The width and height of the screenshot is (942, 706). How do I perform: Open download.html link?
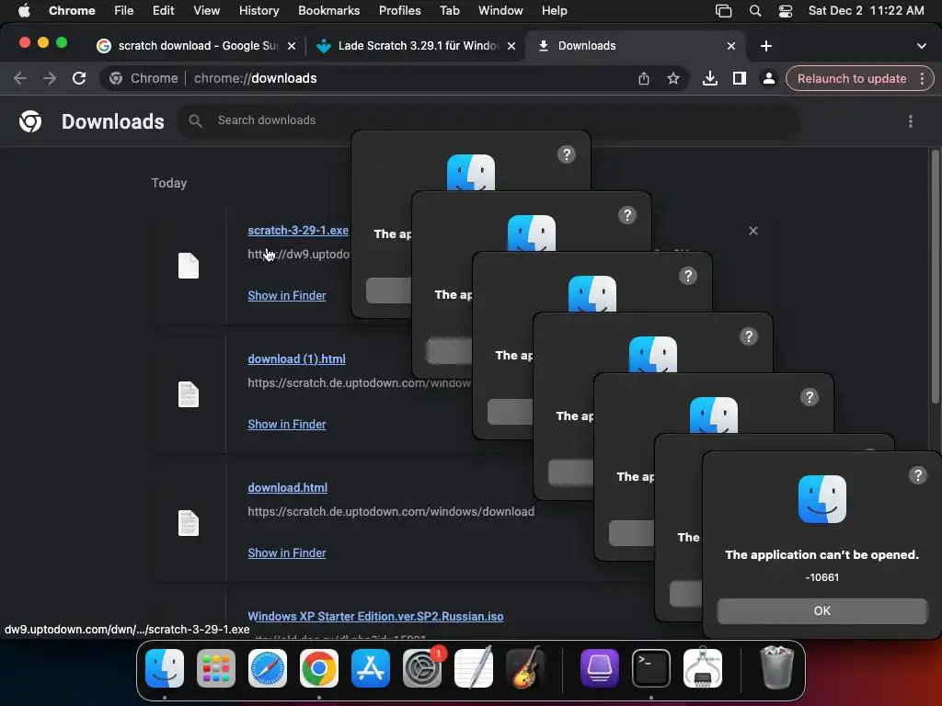287,487
